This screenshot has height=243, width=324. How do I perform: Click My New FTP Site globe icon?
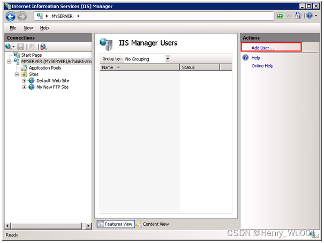(32, 87)
